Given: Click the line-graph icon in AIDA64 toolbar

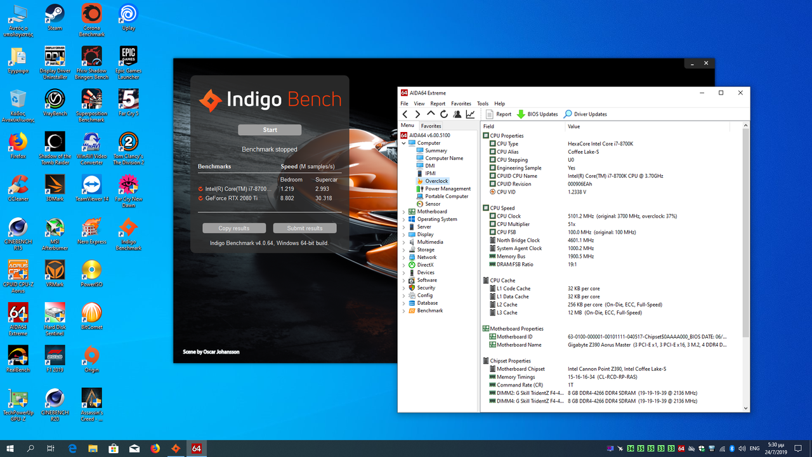Looking at the screenshot, I should click(x=470, y=114).
